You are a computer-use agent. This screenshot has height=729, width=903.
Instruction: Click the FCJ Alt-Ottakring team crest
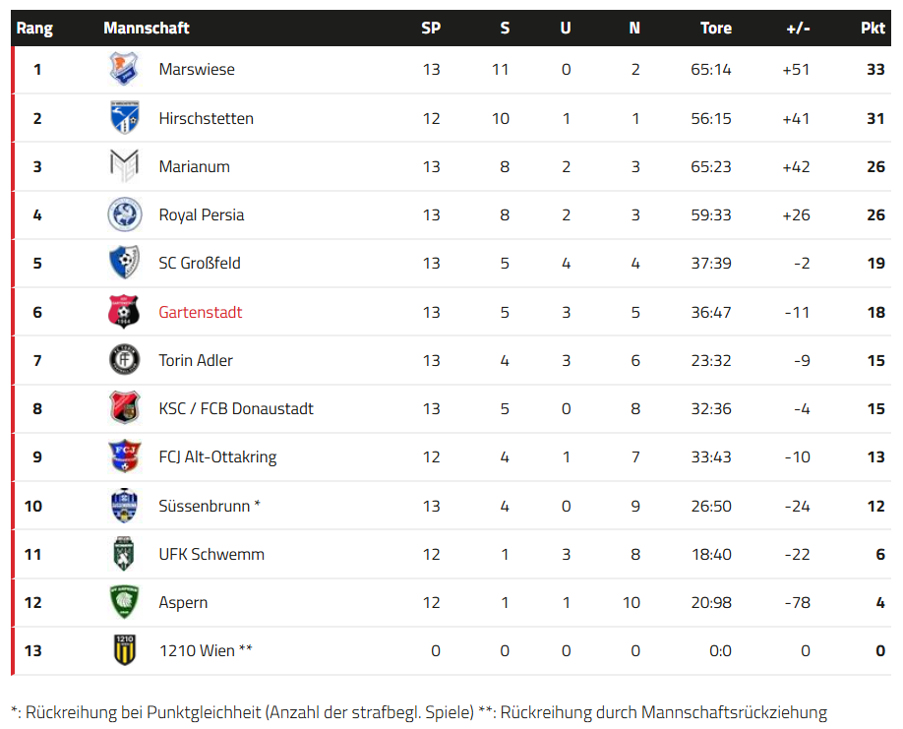click(124, 456)
